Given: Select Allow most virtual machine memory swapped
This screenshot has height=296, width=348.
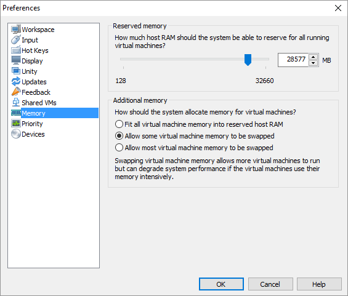Looking at the screenshot, I should coord(119,148).
